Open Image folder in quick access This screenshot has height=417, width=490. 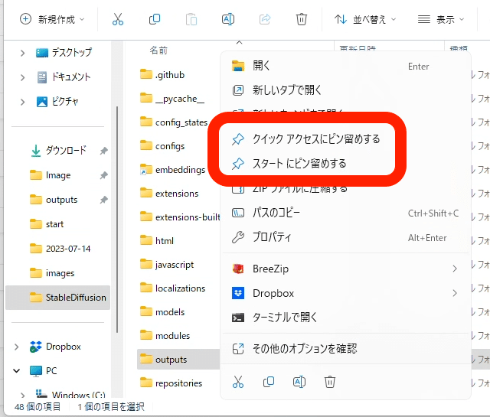pyautogui.click(x=50, y=175)
